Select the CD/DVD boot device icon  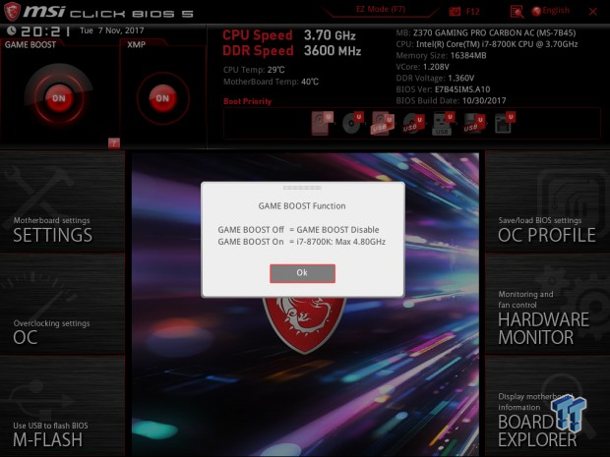click(x=352, y=123)
